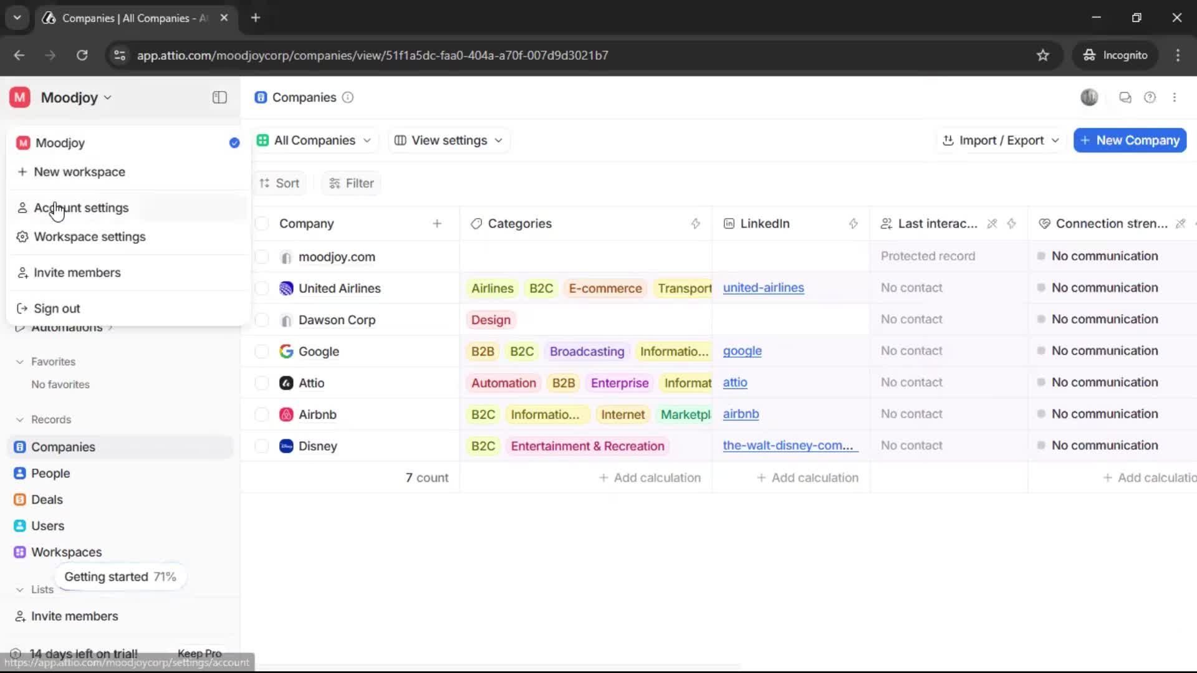The image size is (1197, 673).
Task: Choose Invite members in dropdown menu
Action: click(128, 273)
